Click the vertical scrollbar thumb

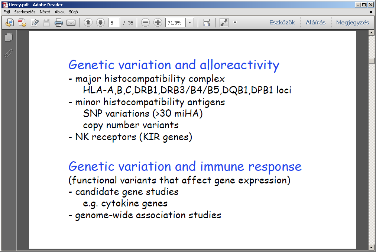tap(372, 61)
